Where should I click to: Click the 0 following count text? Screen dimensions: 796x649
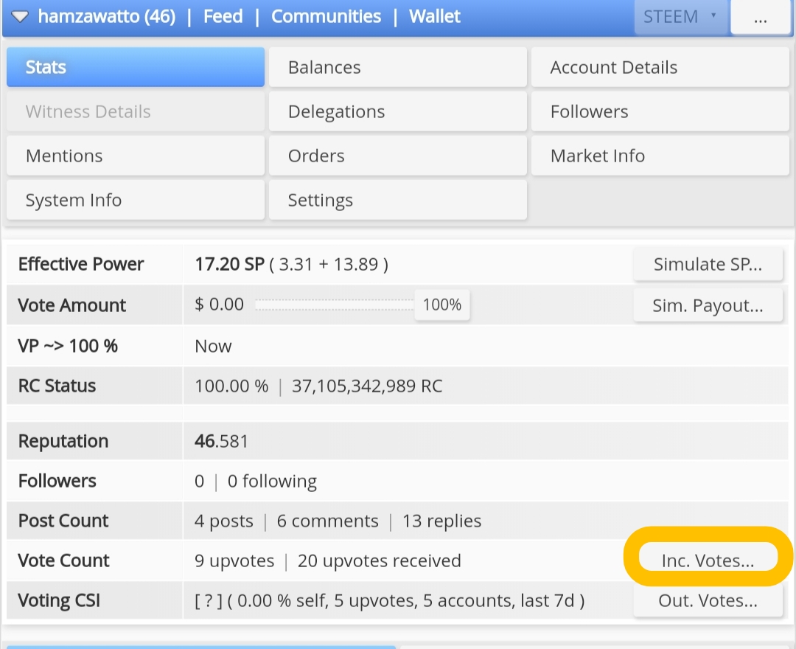272,481
